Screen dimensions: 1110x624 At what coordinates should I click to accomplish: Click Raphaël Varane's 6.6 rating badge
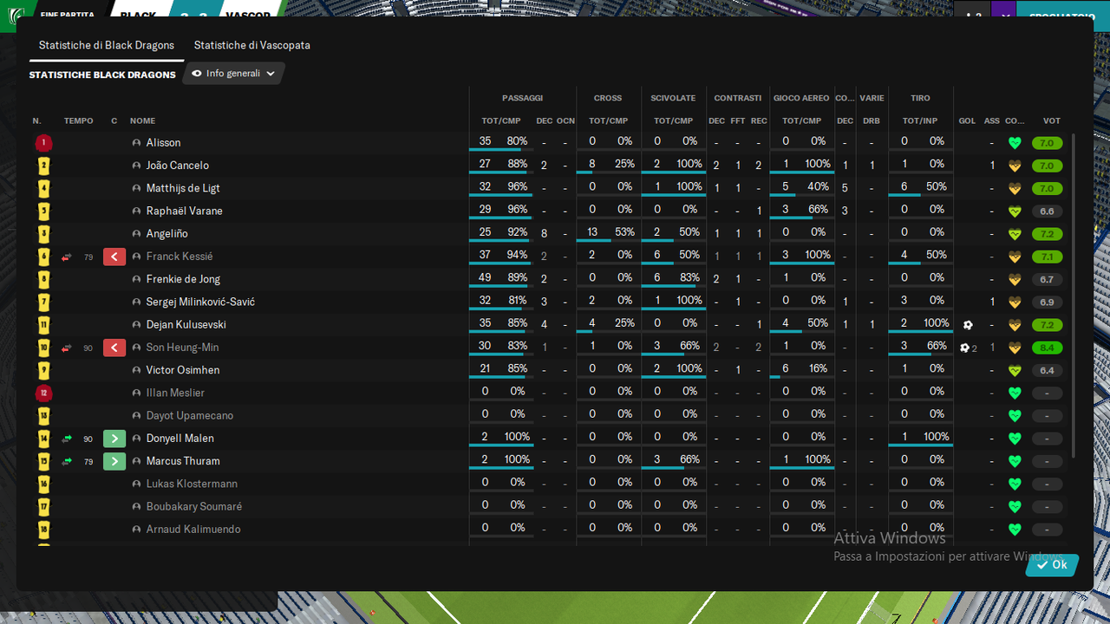click(1047, 211)
